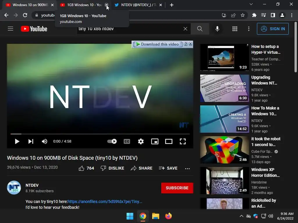This screenshot has width=298, height=223.
Task: Search with your voice microphone
Action: click(x=217, y=29)
